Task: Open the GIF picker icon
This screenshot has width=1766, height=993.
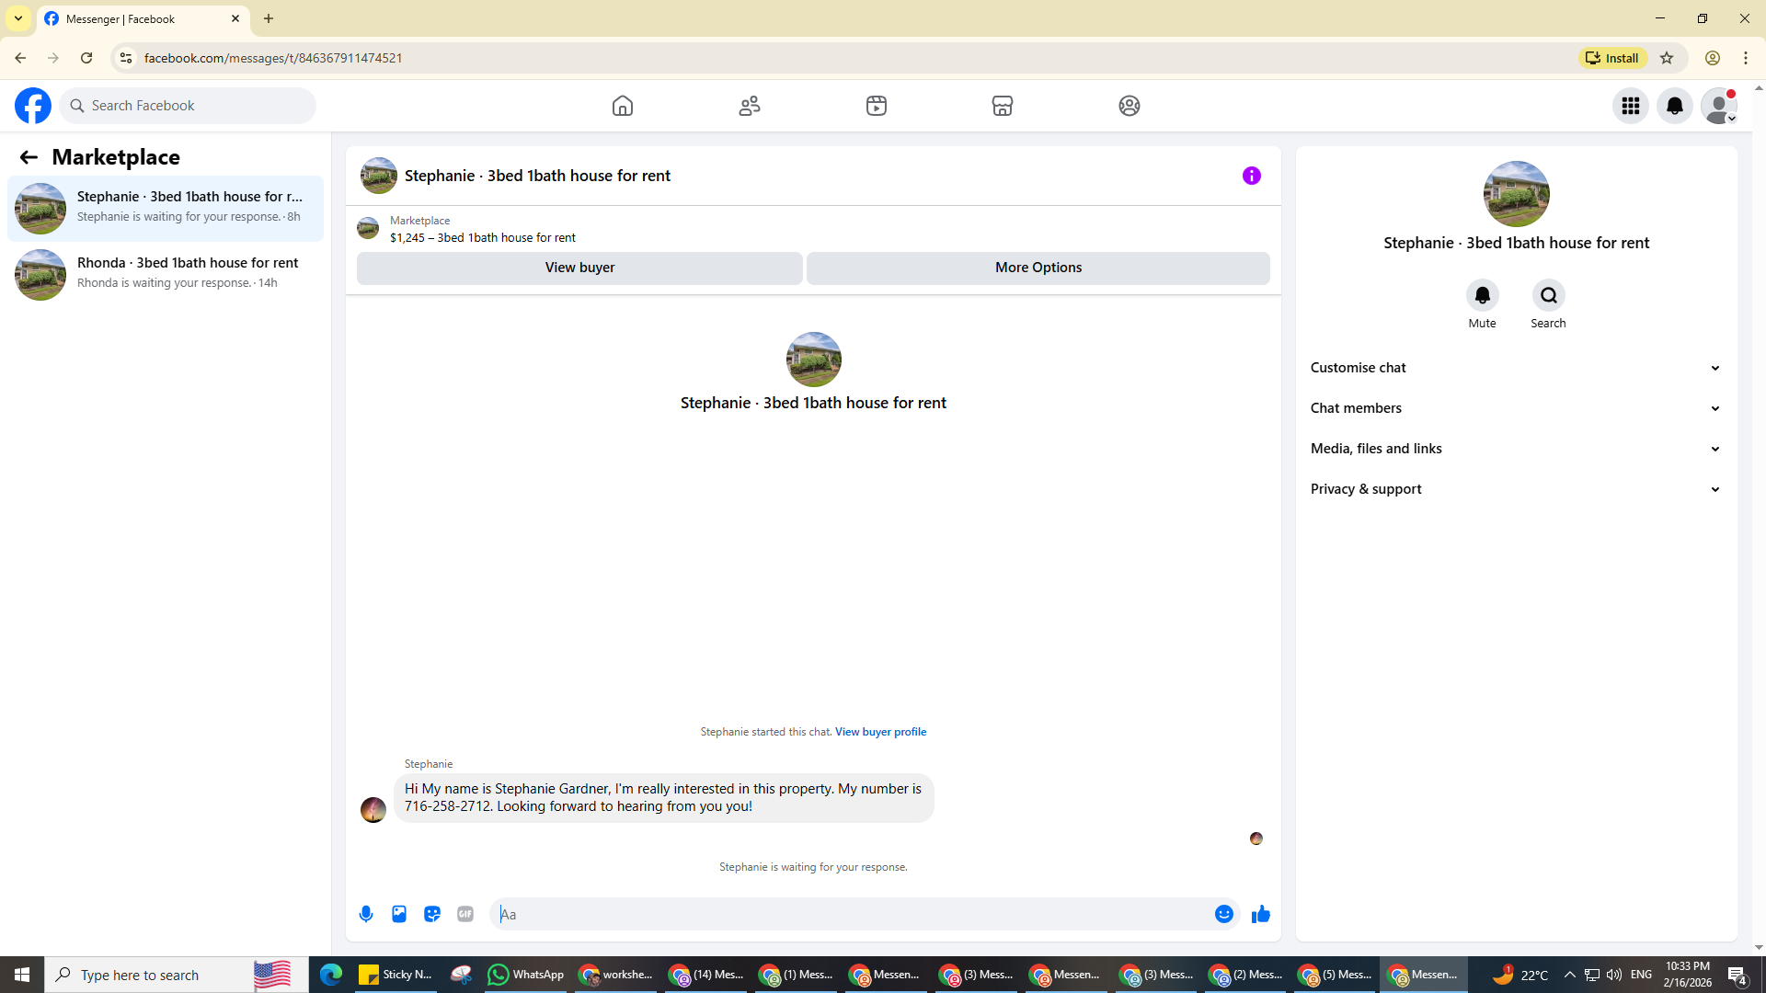Action: pyautogui.click(x=465, y=914)
